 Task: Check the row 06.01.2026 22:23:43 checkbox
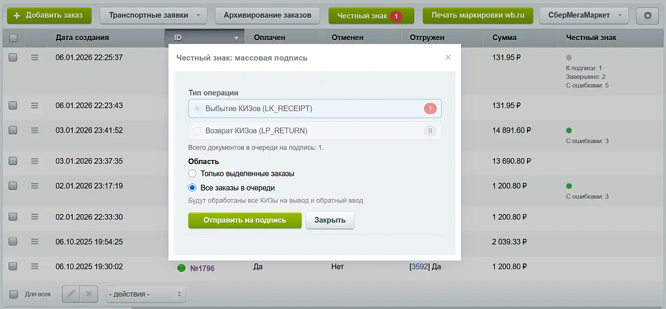[x=13, y=105]
